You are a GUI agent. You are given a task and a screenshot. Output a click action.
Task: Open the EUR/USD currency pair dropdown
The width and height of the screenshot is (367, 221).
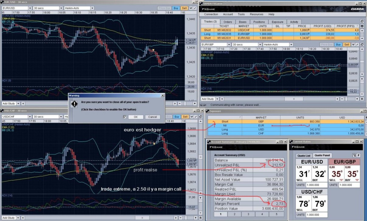(30, 8)
